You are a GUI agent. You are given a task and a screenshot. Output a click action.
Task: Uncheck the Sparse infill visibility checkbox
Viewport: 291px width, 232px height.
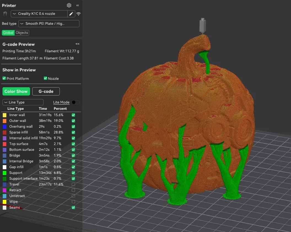pos(73,132)
